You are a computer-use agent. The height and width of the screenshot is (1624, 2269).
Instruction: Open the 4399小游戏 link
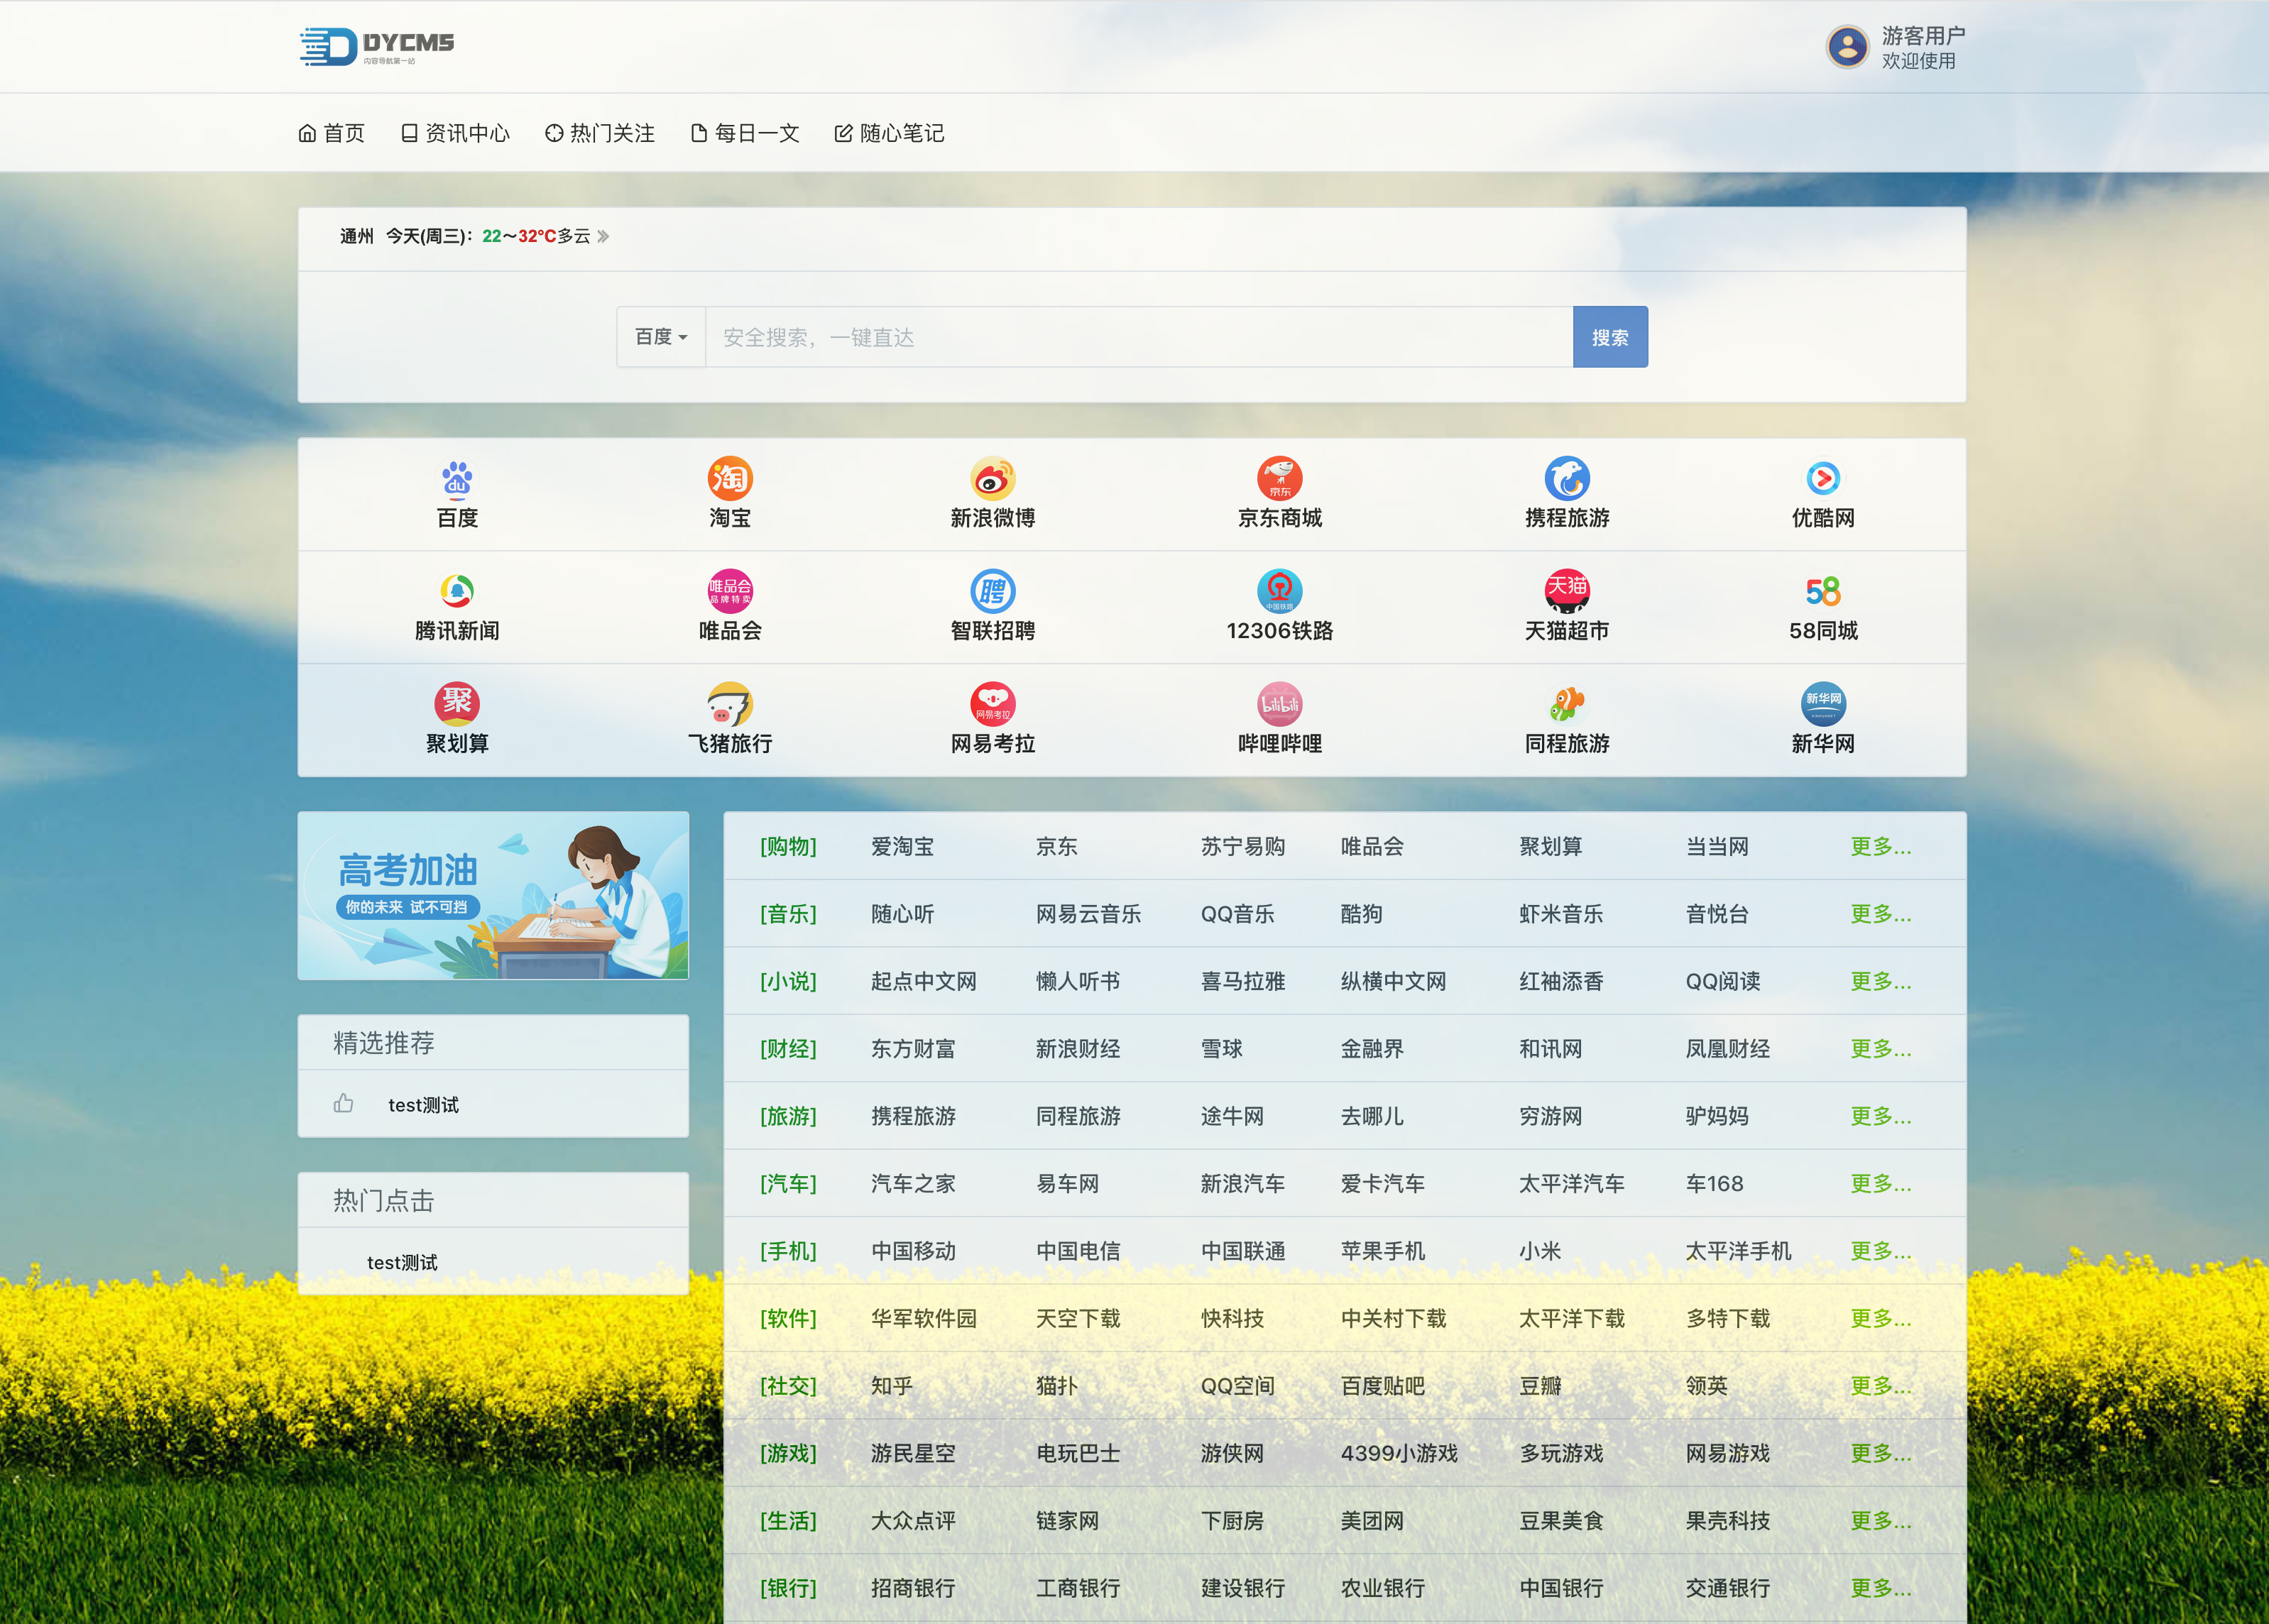(1399, 1453)
